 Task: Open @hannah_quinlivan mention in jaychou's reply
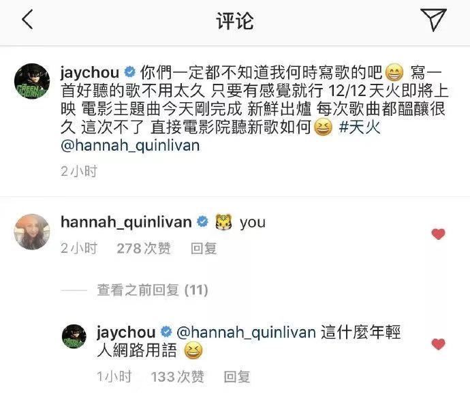coord(246,333)
